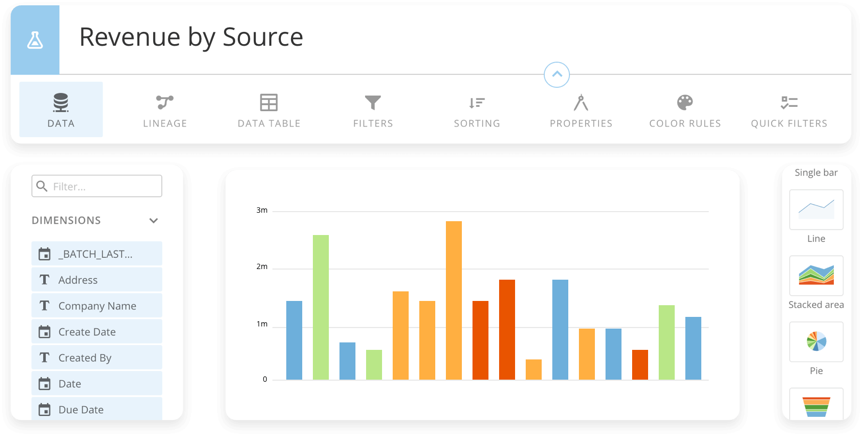Click the flask icon beside the title
This screenshot has height=436, width=862.
[x=35, y=40]
